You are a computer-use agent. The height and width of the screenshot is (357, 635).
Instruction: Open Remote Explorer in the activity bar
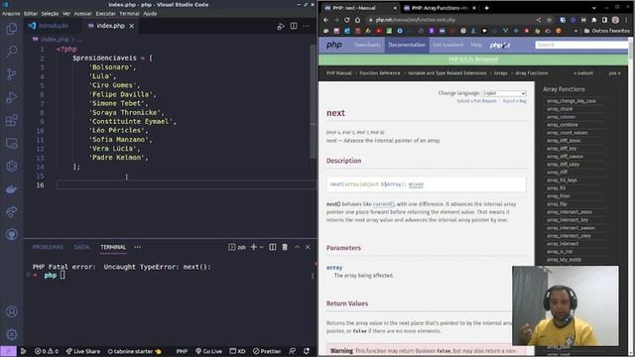click(12, 143)
